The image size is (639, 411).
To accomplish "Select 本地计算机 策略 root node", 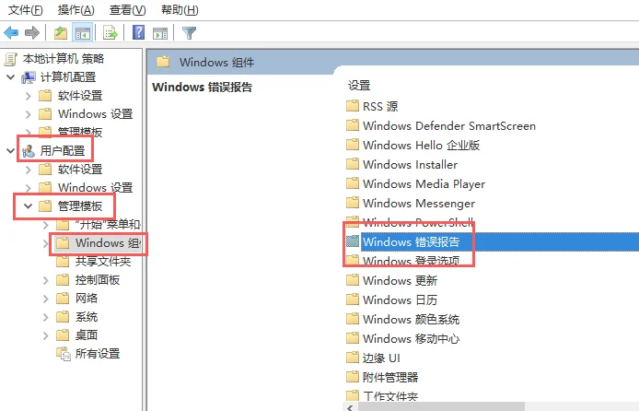I will pyautogui.click(x=64, y=59).
